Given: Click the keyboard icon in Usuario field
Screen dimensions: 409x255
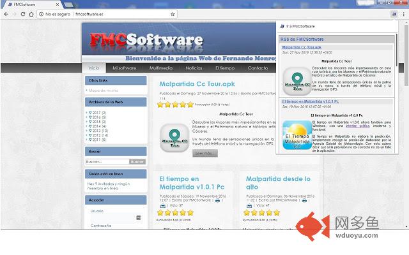Looking at the screenshot, I should [139, 218].
